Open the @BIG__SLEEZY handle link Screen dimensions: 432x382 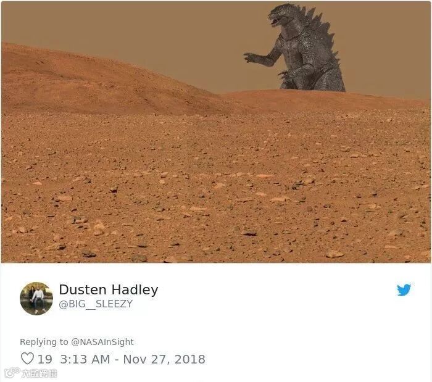96,304
